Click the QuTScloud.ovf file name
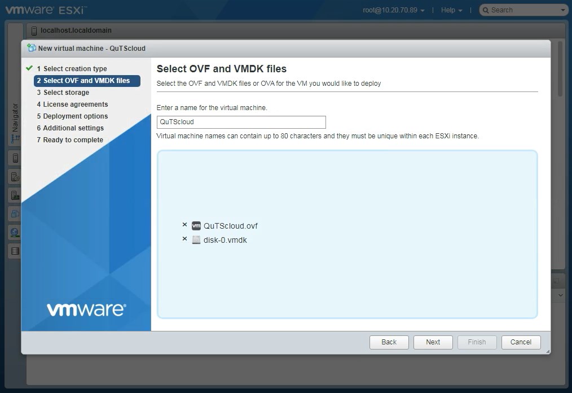 pos(231,226)
